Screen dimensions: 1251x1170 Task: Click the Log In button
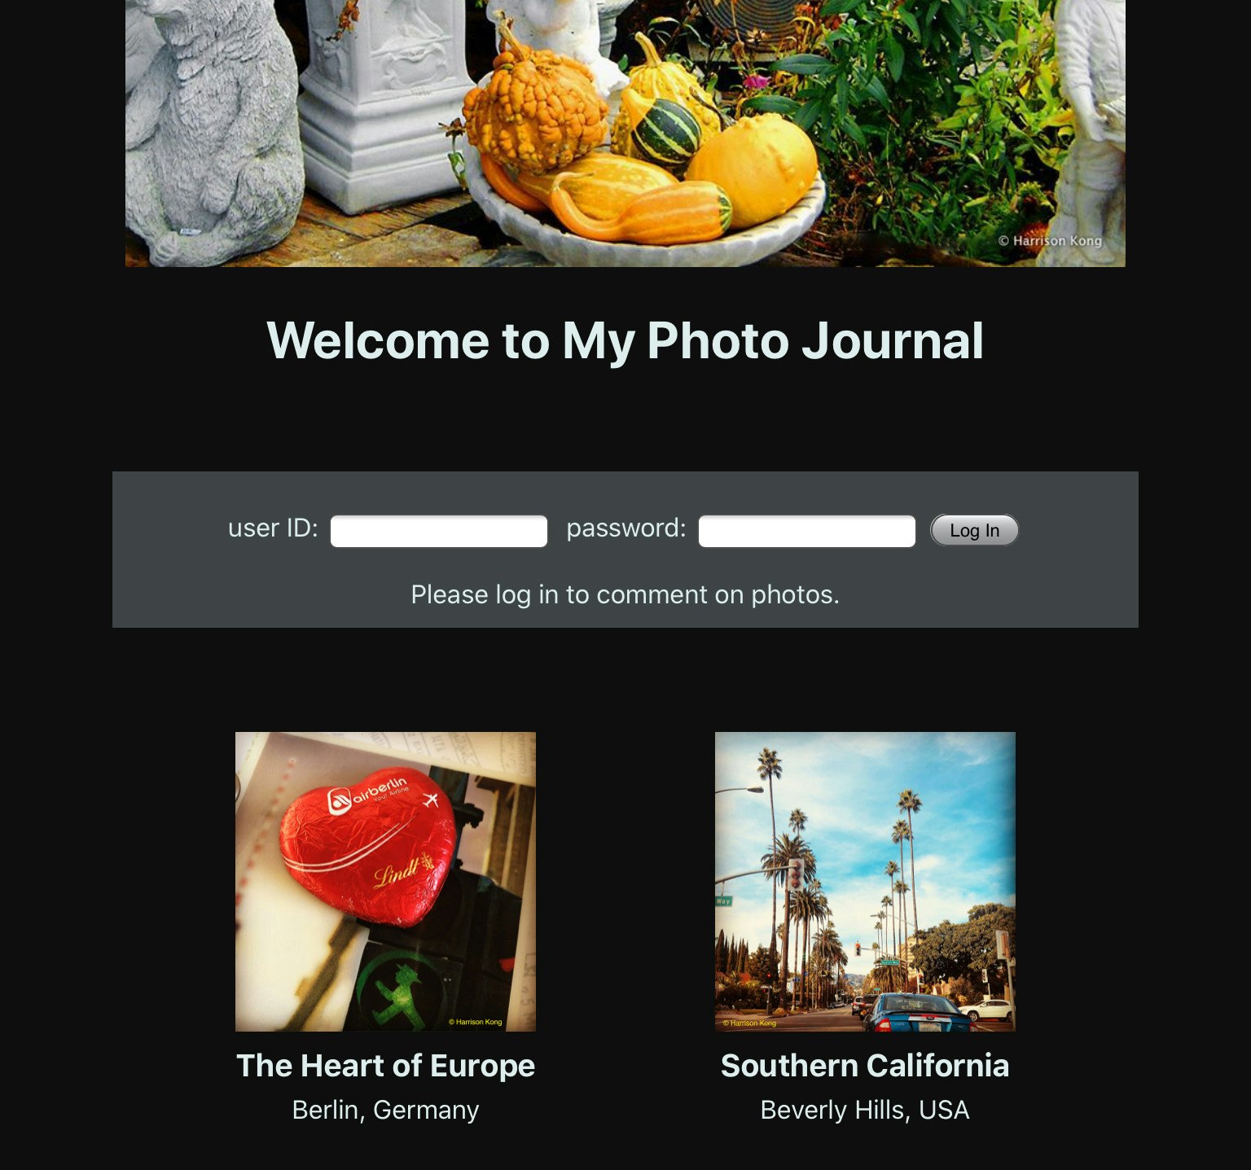tap(974, 530)
